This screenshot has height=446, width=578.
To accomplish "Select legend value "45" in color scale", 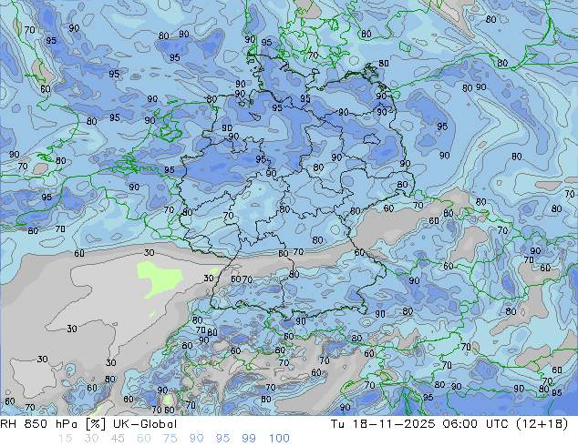I will [x=118, y=439].
